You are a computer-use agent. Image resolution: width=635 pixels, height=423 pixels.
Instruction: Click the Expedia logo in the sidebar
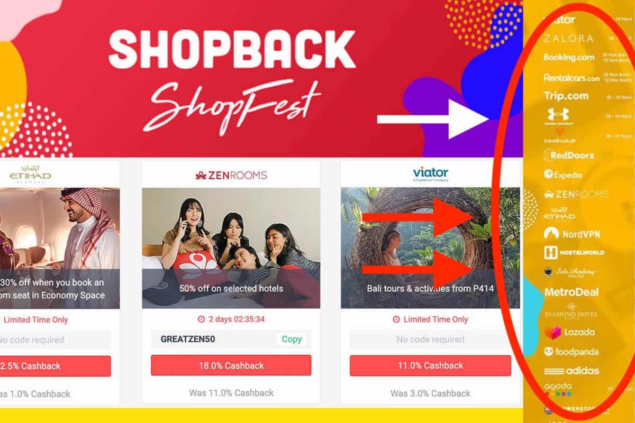pyautogui.click(x=563, y=175)
